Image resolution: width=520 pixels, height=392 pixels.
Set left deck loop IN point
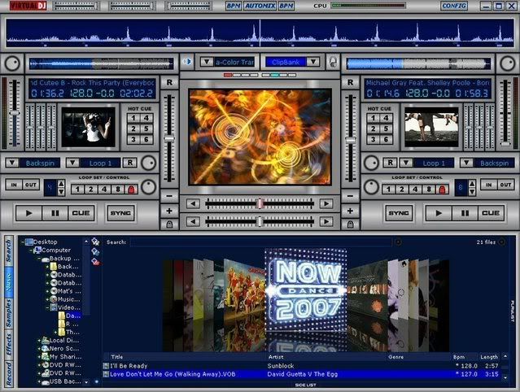[x=14, y=185]
